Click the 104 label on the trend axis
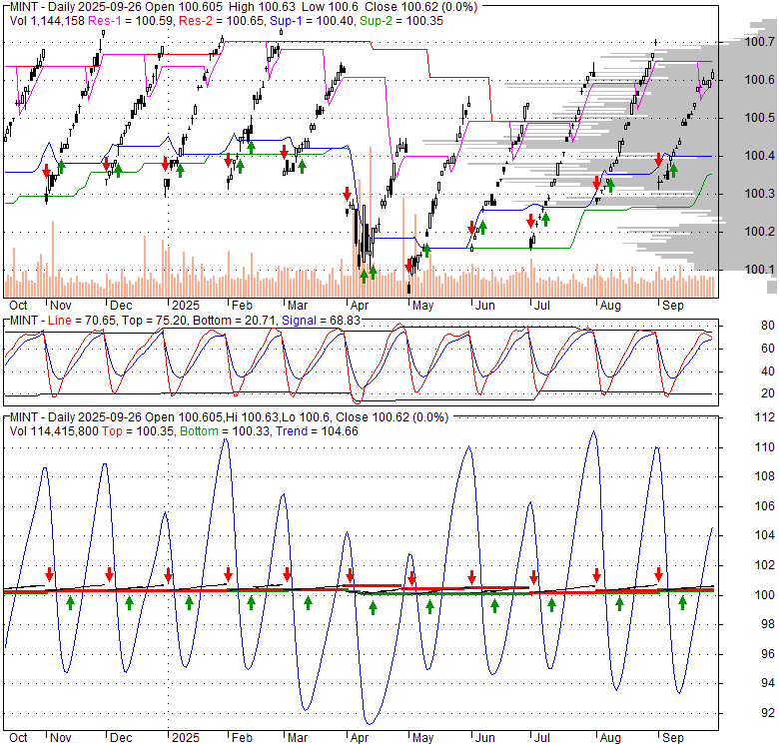 [x=765, y=535]
